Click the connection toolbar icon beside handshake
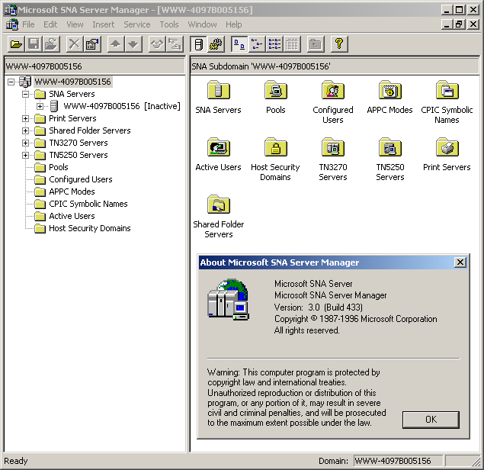Viewport: 484px width, 470px height. point(175,44)
